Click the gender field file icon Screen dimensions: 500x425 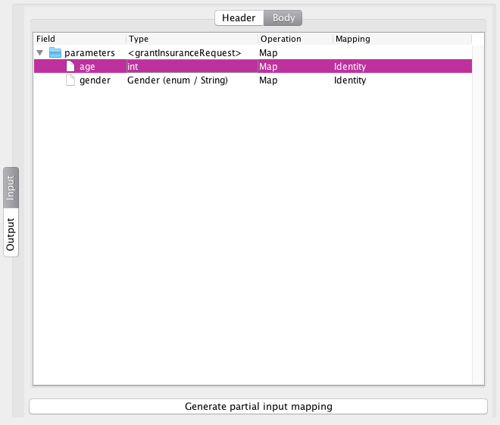pos(70,80)
